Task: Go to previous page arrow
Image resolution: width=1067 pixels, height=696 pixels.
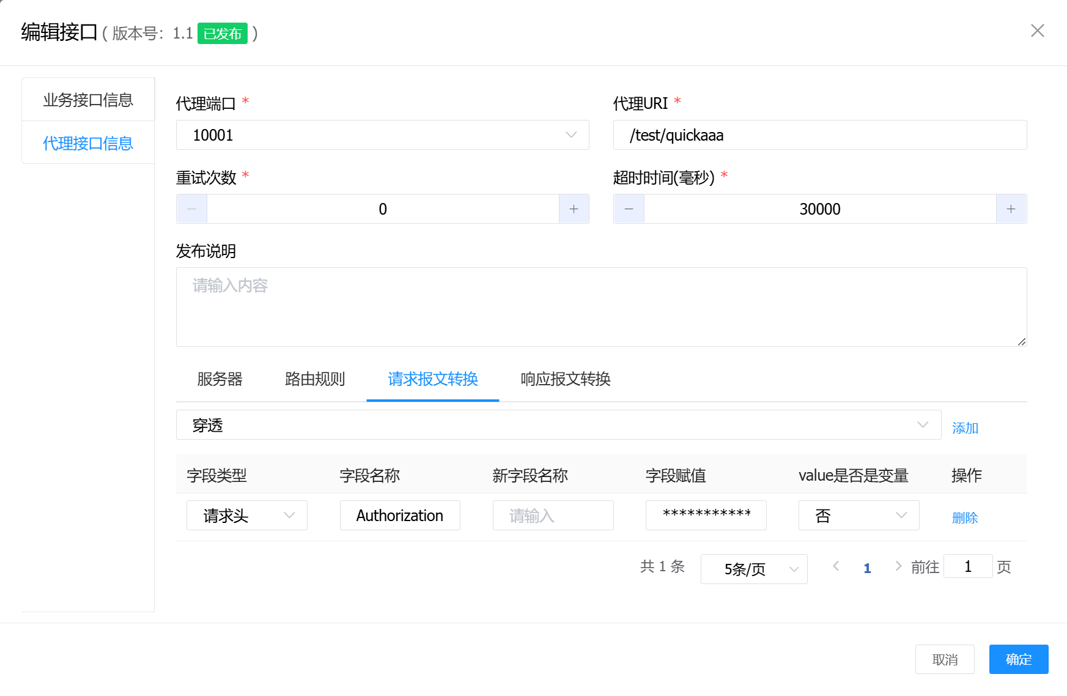Action: [x=836, y=566]
